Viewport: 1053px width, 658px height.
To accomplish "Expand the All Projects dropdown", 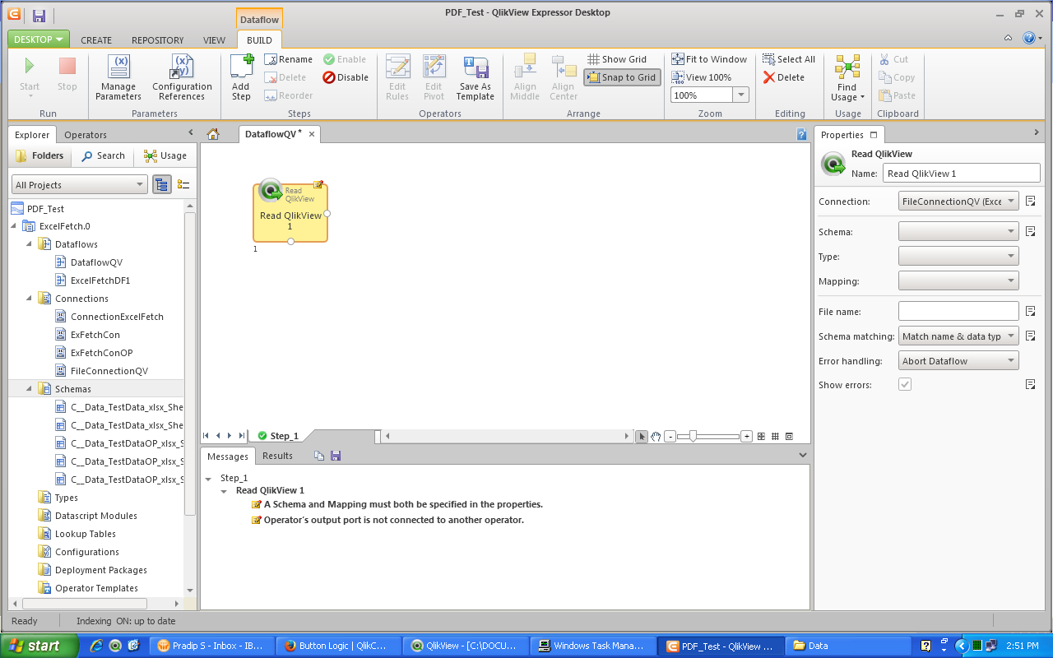I will (80, 185).
